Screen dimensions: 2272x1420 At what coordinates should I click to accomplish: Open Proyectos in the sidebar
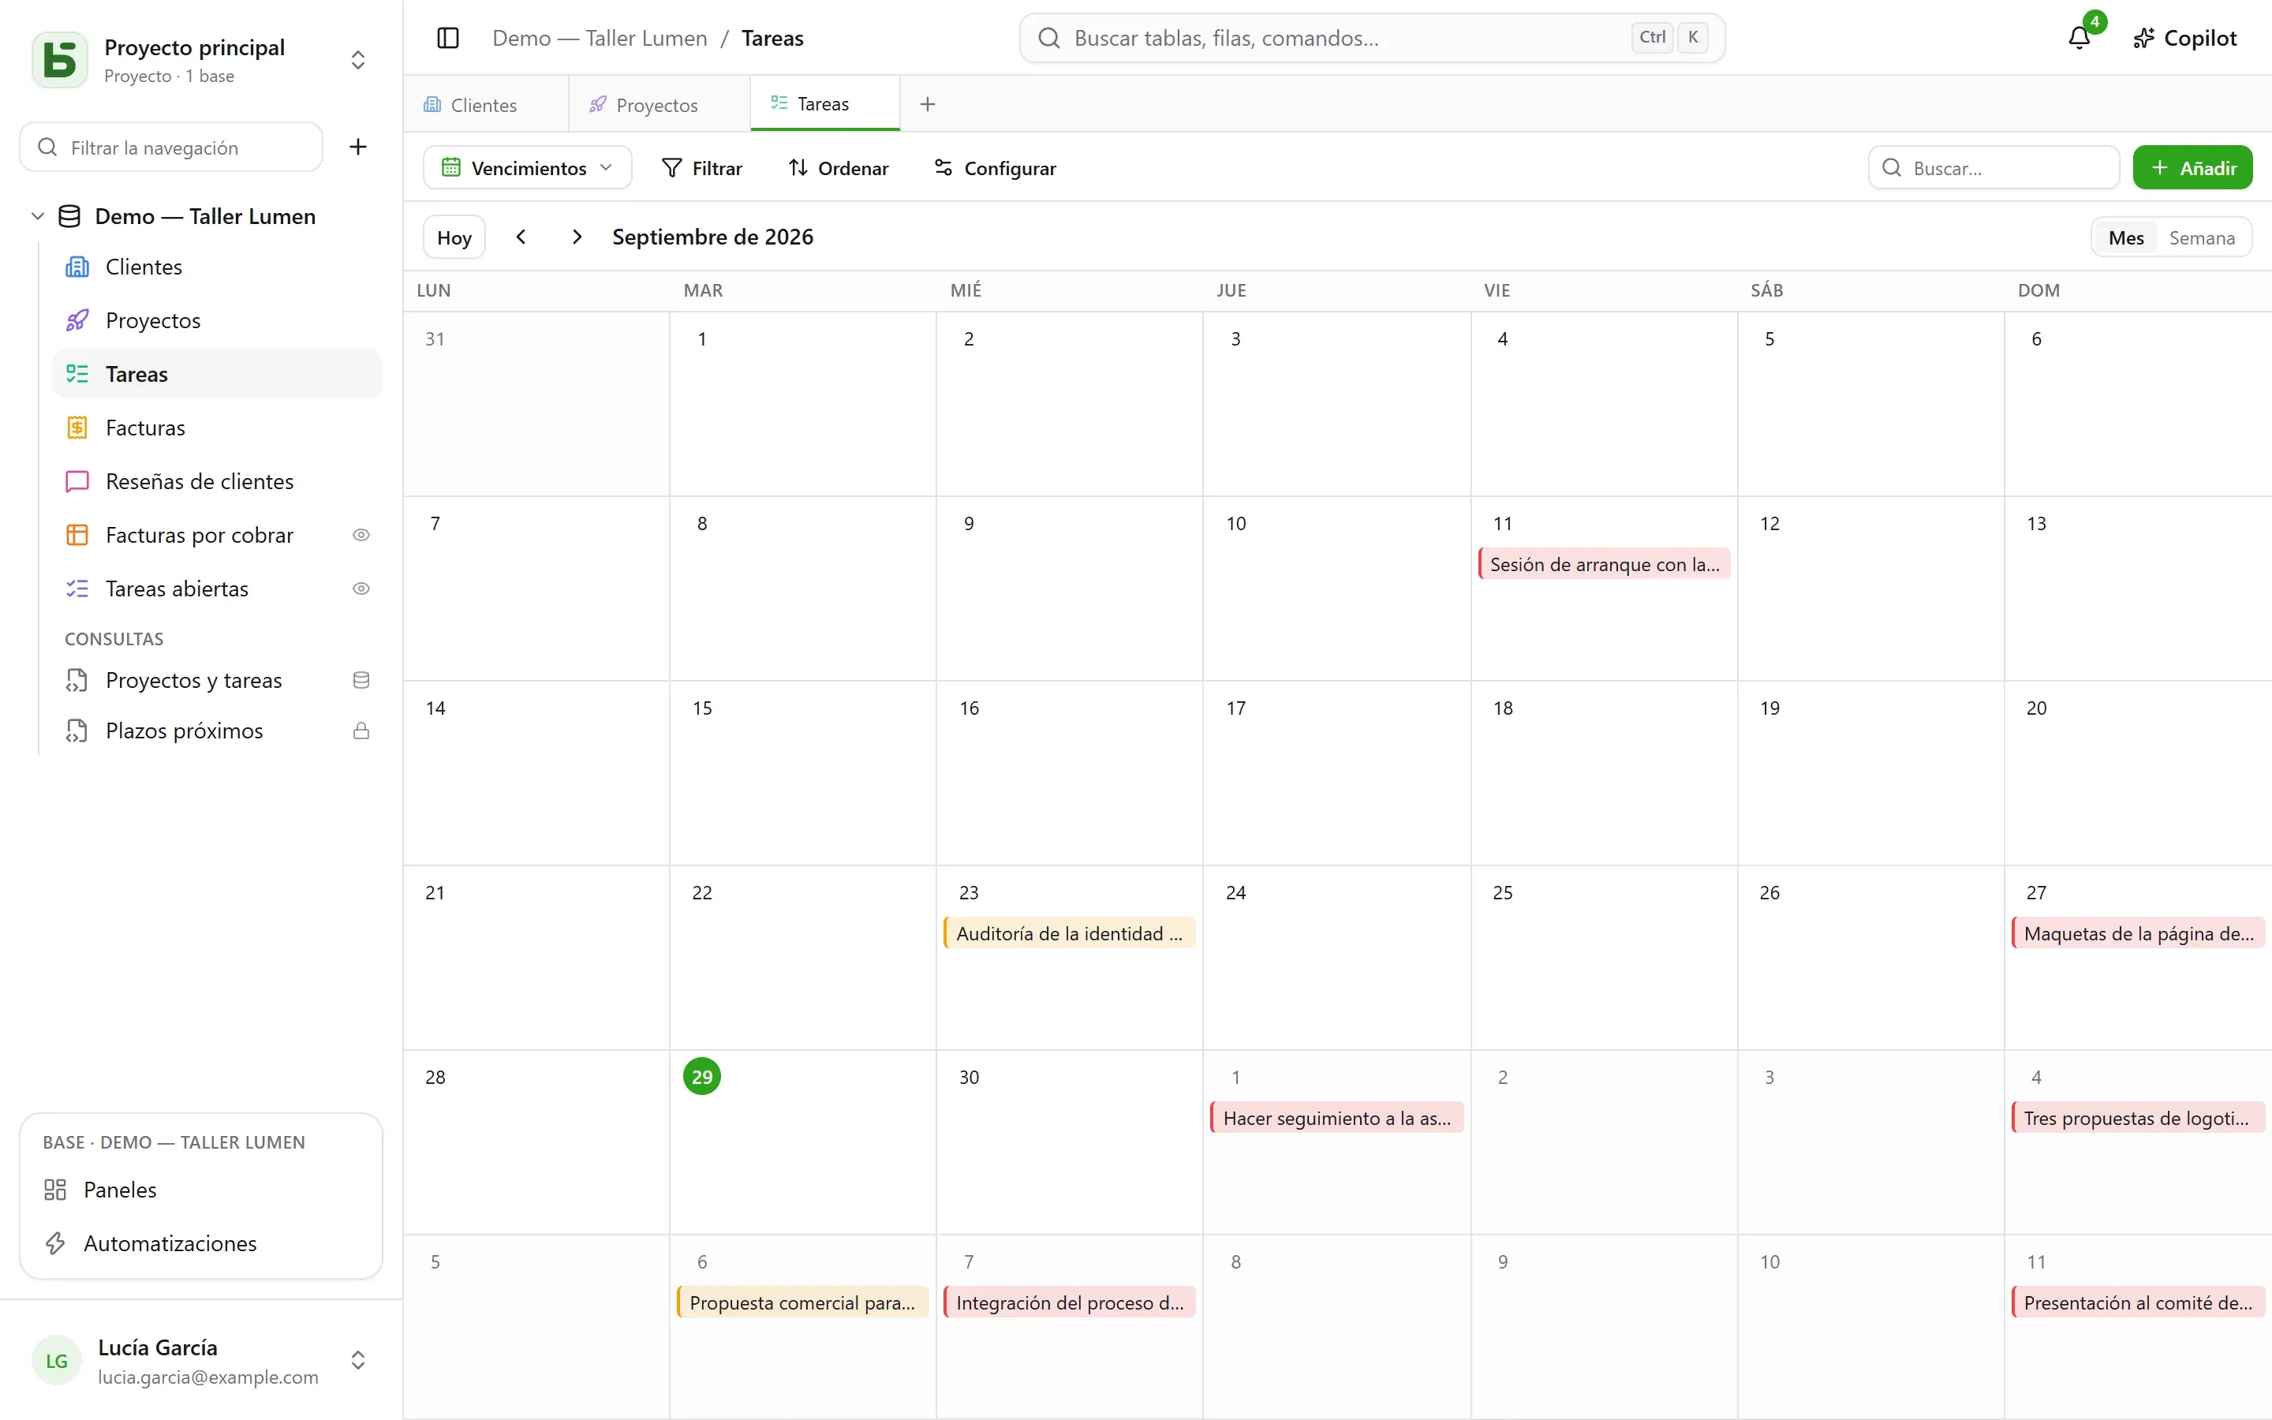pos(217,320)
